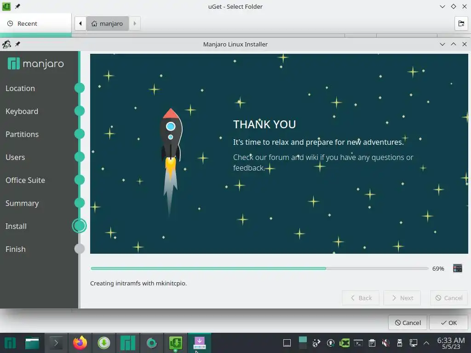Image resolution: width=471 pixels, height=353 pixels.
Task: Click the path bar left arrow
Action: [80, 23]
